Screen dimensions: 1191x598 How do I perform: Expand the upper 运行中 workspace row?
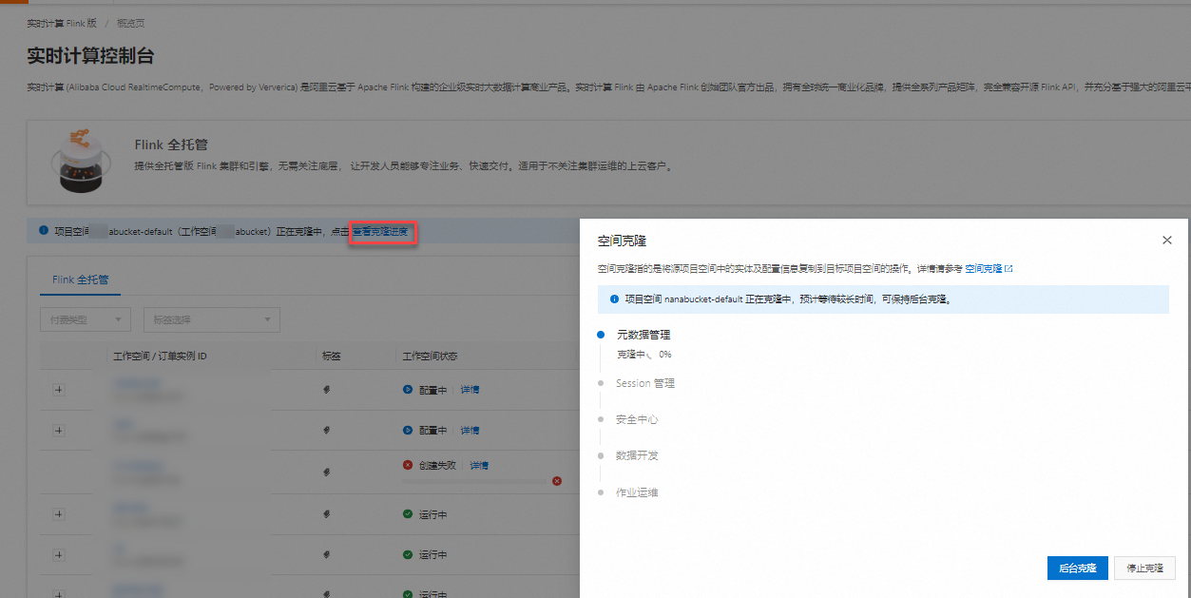(x=59, y=514)
